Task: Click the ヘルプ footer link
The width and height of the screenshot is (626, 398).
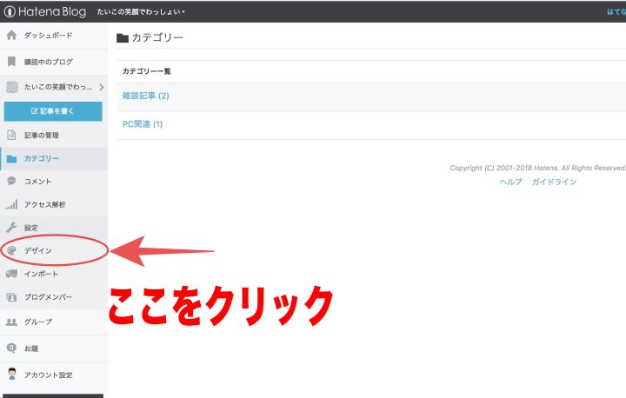Action: (510, 182)
